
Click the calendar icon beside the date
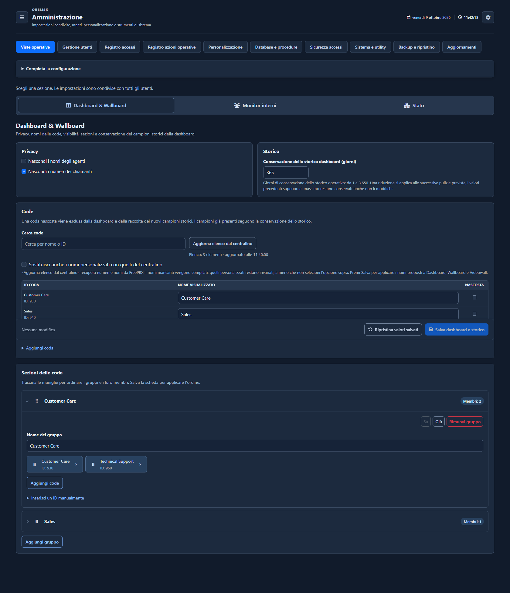[x=409, y=17]
